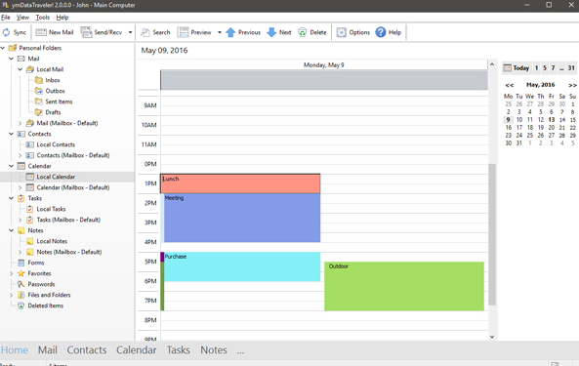Switch to Notes in bottom navigation

click(214, 349)
